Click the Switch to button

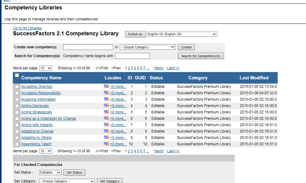135,34
